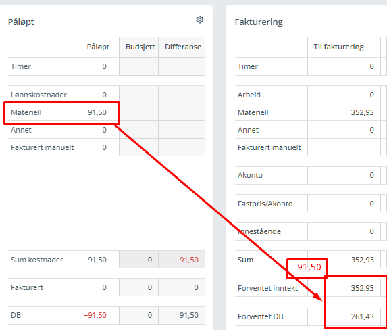Click the Materiell 352,93 fakturering value
The height and width of the screenshot is (330, 387).
(362, 112)
